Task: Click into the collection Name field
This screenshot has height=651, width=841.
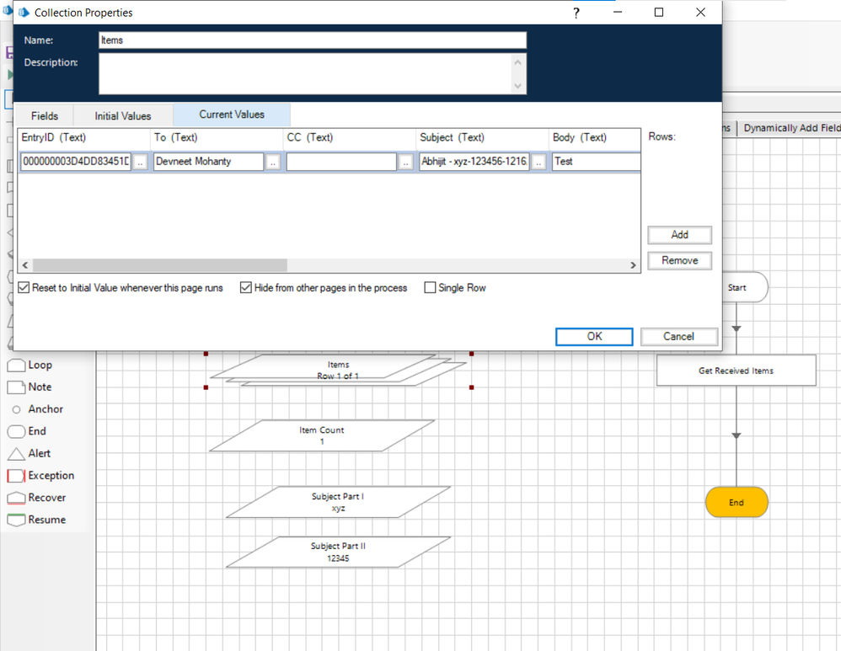Action: click(x=312, y=40)
